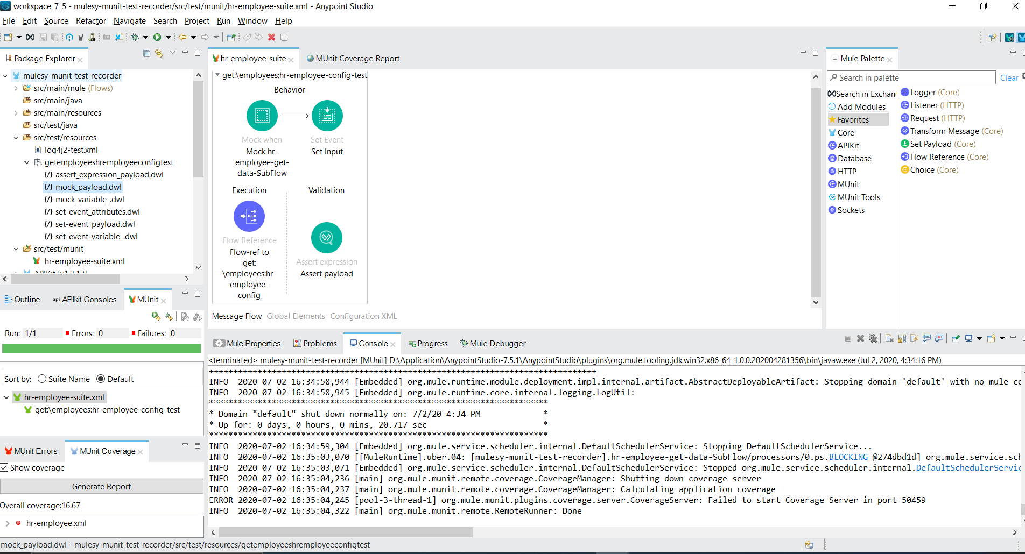Open the File menu

pos(9,21)
